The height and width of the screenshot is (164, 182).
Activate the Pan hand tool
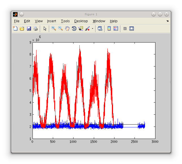(67, 28)
